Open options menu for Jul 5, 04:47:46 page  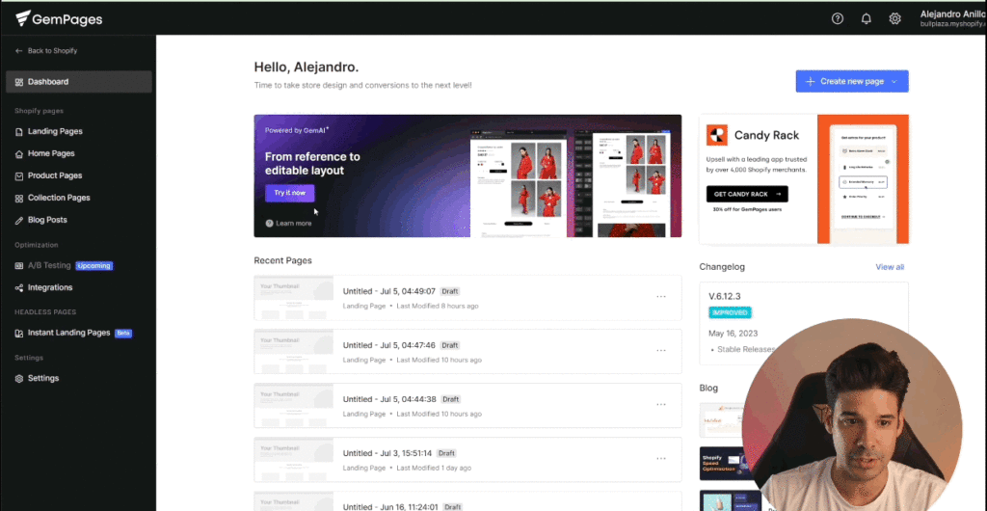pos(661,351)
